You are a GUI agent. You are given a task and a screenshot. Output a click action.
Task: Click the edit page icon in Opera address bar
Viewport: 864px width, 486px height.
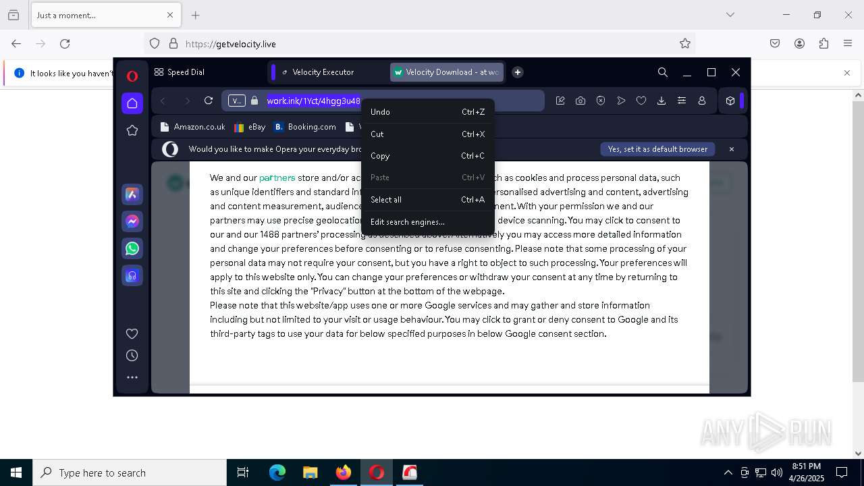click(560, 101)
